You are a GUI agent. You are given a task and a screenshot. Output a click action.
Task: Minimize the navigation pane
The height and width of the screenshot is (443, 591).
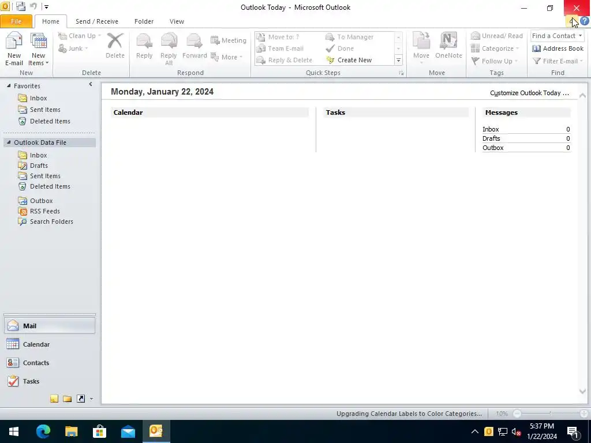click(91, 84)
